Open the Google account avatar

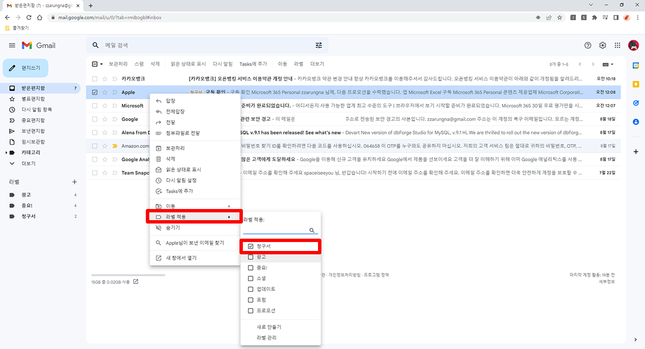pos(633,45)
